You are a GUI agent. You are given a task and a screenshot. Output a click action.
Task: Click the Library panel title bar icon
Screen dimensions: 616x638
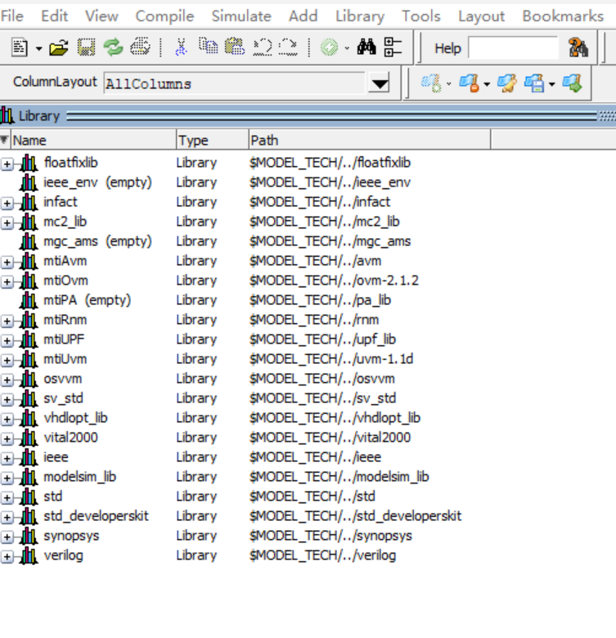click(7, 115)
